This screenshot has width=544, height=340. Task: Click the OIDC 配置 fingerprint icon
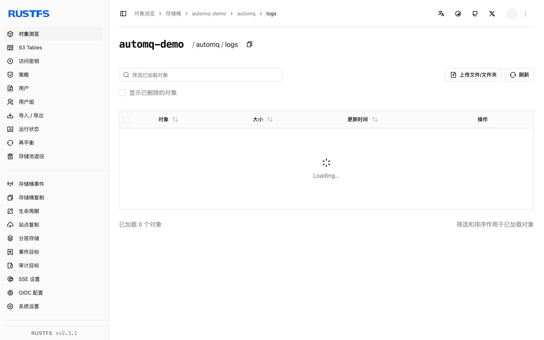[10, 293]
